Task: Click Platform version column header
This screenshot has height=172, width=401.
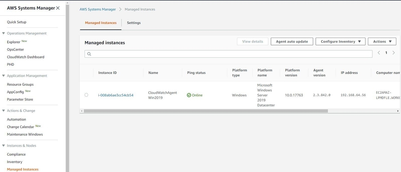Action: tap(292, 73)
